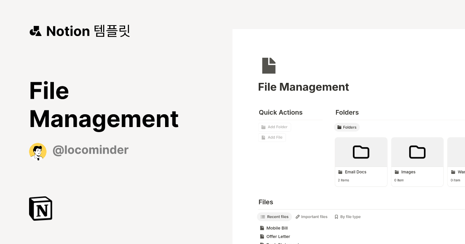Screen dimensions: 465x244
Task: Open the By file type view
Action: coord(348,217)
